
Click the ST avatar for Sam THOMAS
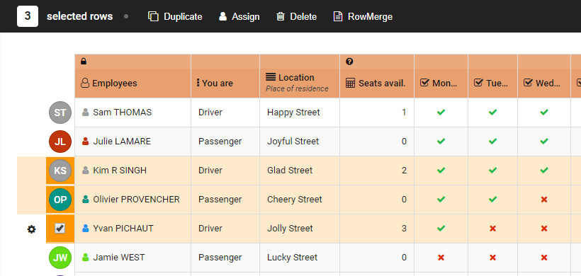(x=60, y=113)
